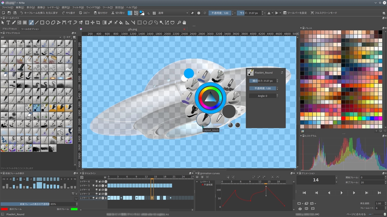Toggle visibility of レイヤー 6 in timeline
Image resolution: width=387 pixels, height=217 pixels.
pyautogui.click(x=96, y=182)
